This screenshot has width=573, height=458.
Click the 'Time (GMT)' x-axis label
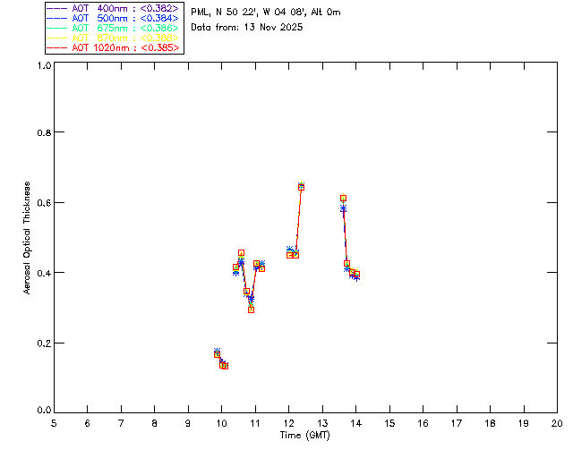(304, 436)
